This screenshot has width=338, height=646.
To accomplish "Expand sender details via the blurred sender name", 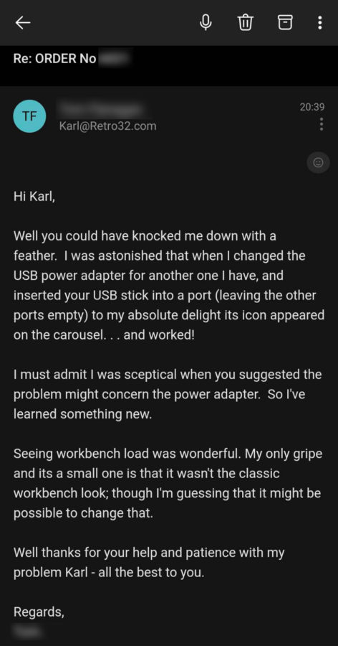I will 101,109.
